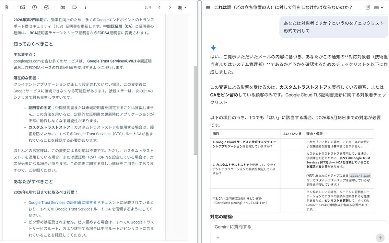Open the Google Trust Services certificate documentation link
This screenshot has height=243, width=389.
[74, 203]
